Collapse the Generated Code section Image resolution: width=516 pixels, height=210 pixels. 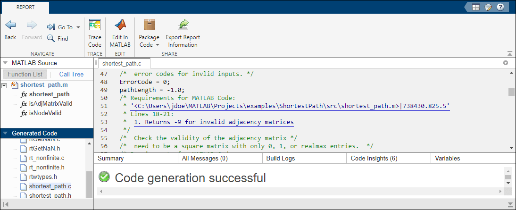5,133
